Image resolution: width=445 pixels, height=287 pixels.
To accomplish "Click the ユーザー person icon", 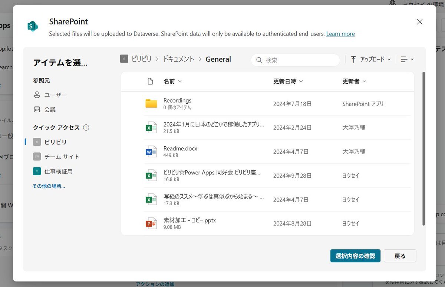I will 37,95.
